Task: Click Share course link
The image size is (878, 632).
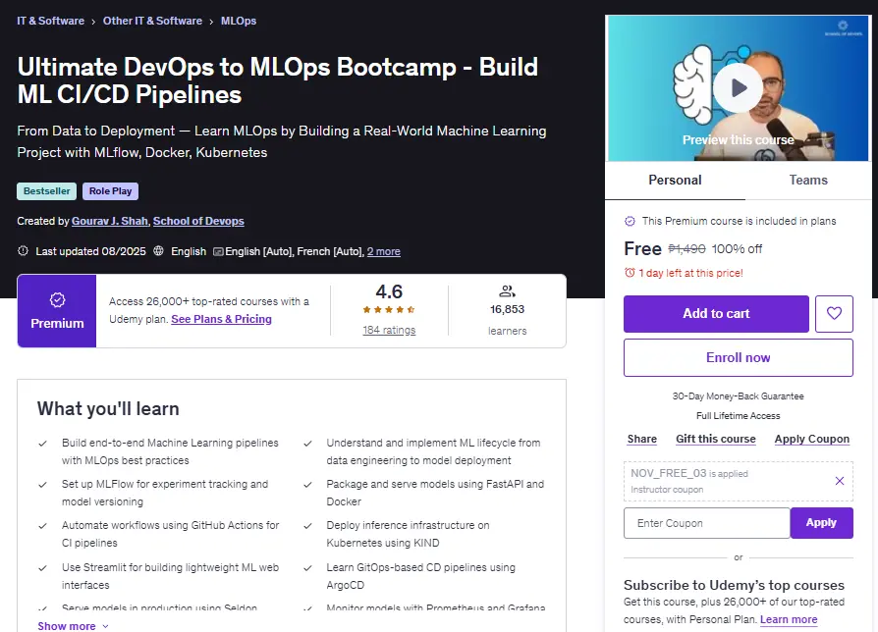Action: click(x=641, y=439)
